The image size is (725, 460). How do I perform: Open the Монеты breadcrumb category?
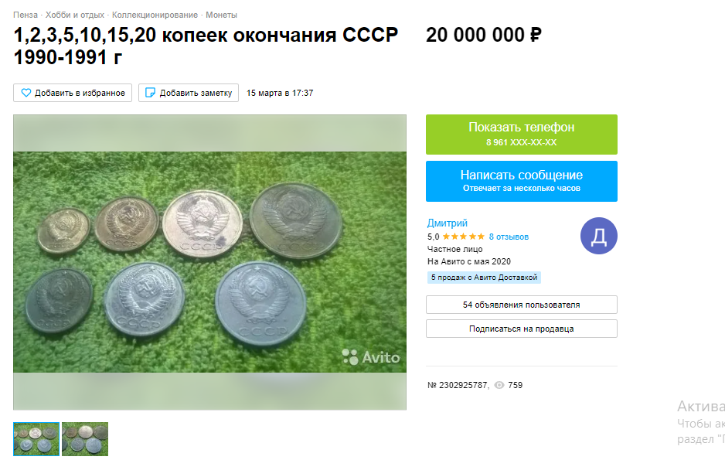[x=222, y=15]
